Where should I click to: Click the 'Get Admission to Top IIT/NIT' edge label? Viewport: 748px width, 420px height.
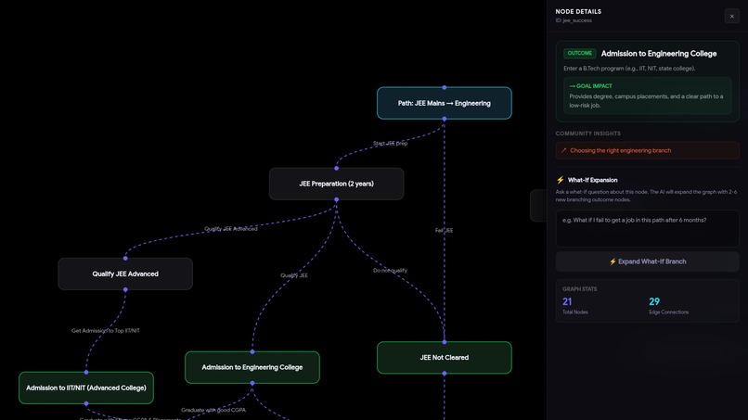coord(106,330)
